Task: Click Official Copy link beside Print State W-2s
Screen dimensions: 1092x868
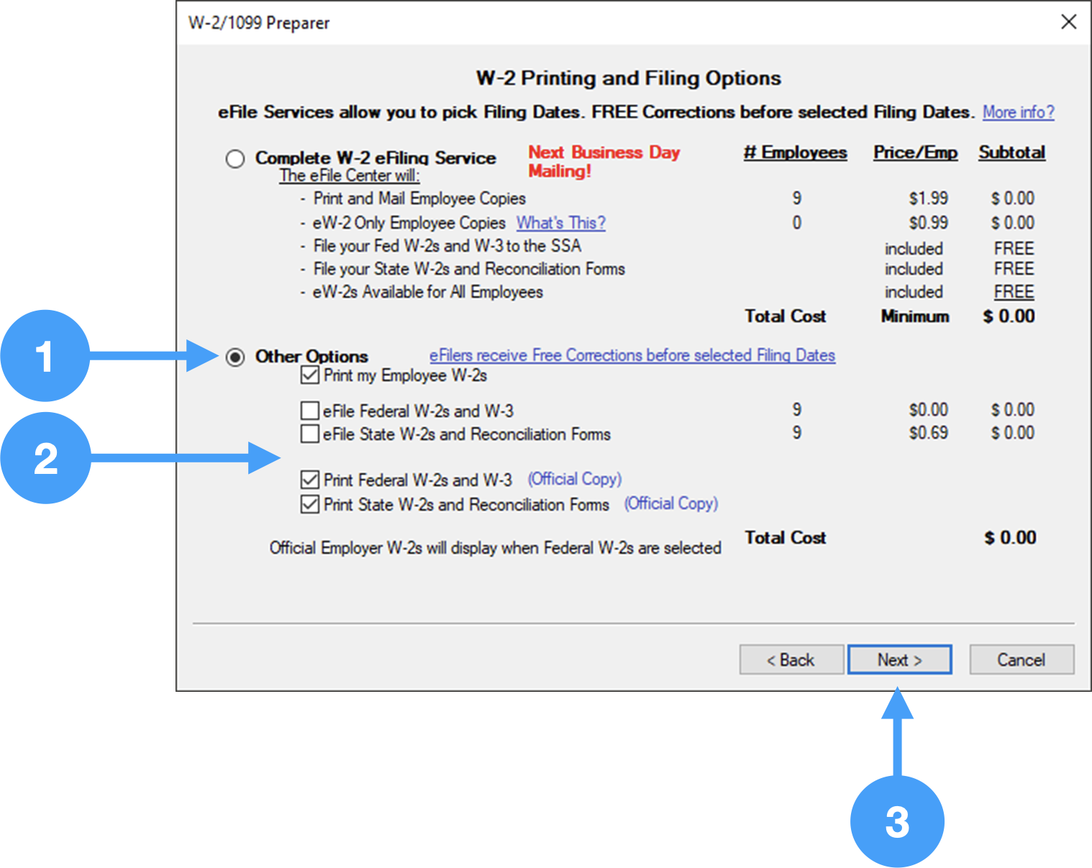Action: (670, 503)
